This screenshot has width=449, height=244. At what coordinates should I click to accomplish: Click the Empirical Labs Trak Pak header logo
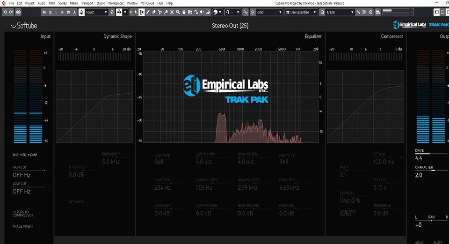point(420,25)
